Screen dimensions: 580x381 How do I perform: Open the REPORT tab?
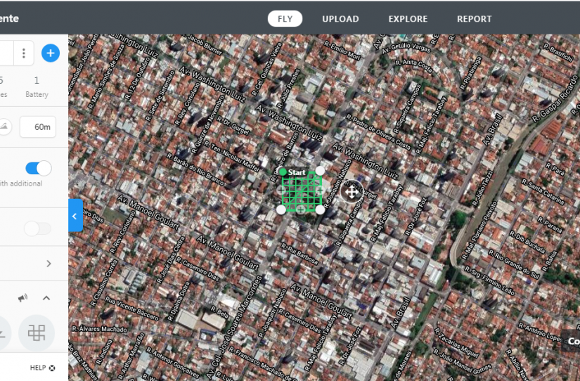click(475, 19)
